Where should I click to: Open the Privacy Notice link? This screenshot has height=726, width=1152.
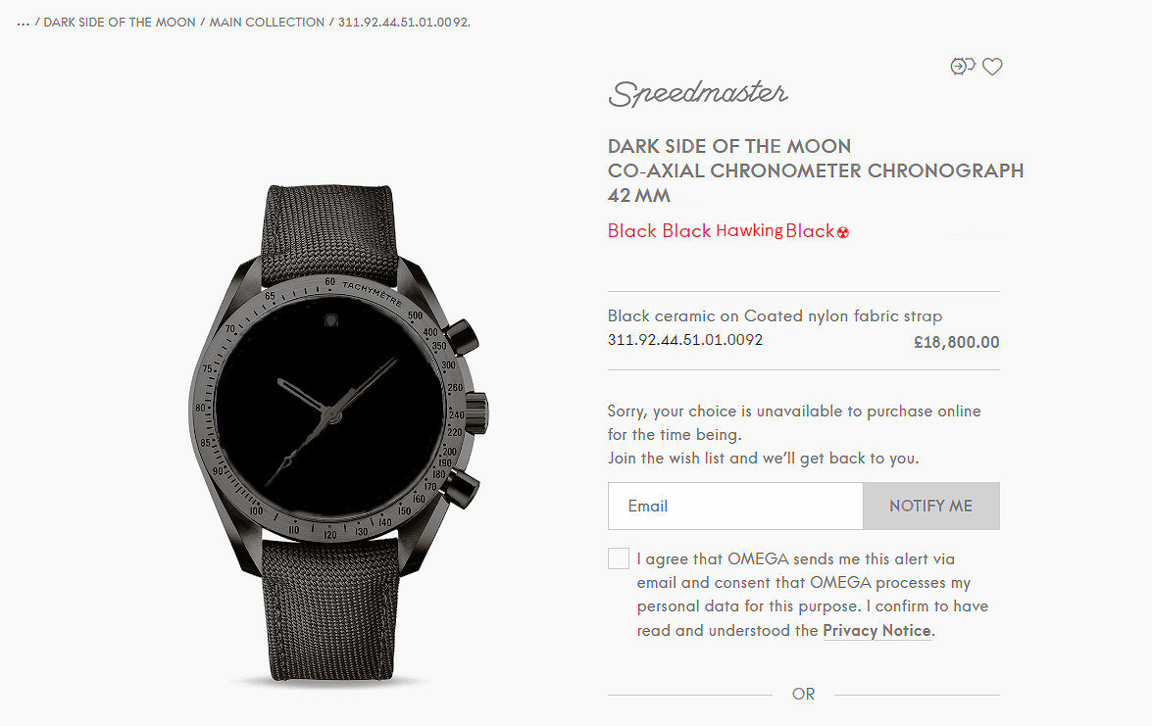tap(877, 631)
